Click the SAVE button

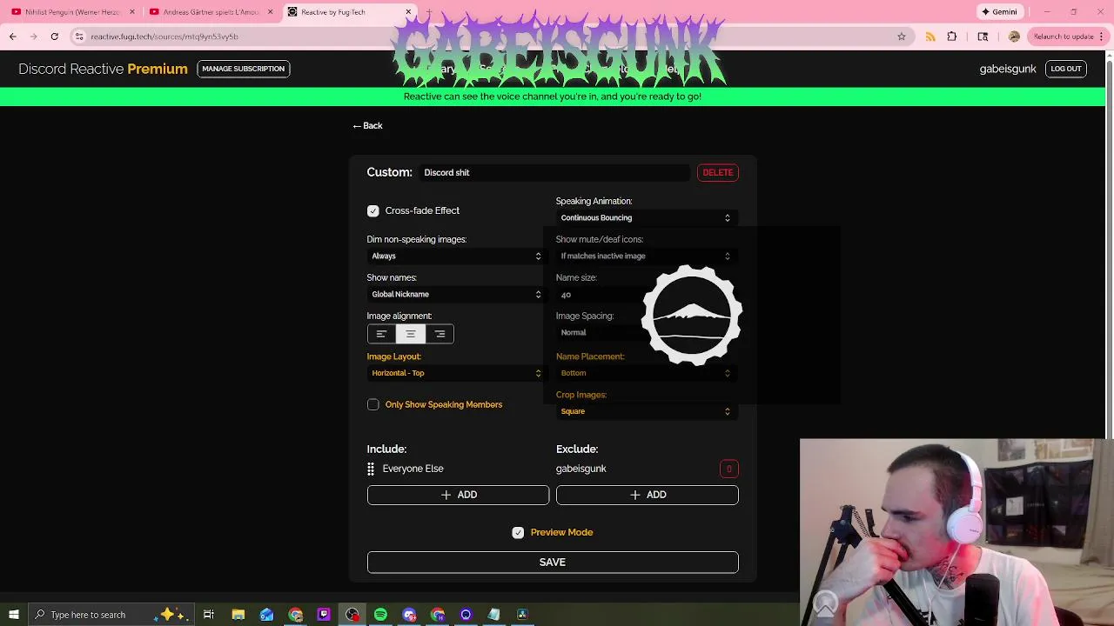(x=553, y=563)
